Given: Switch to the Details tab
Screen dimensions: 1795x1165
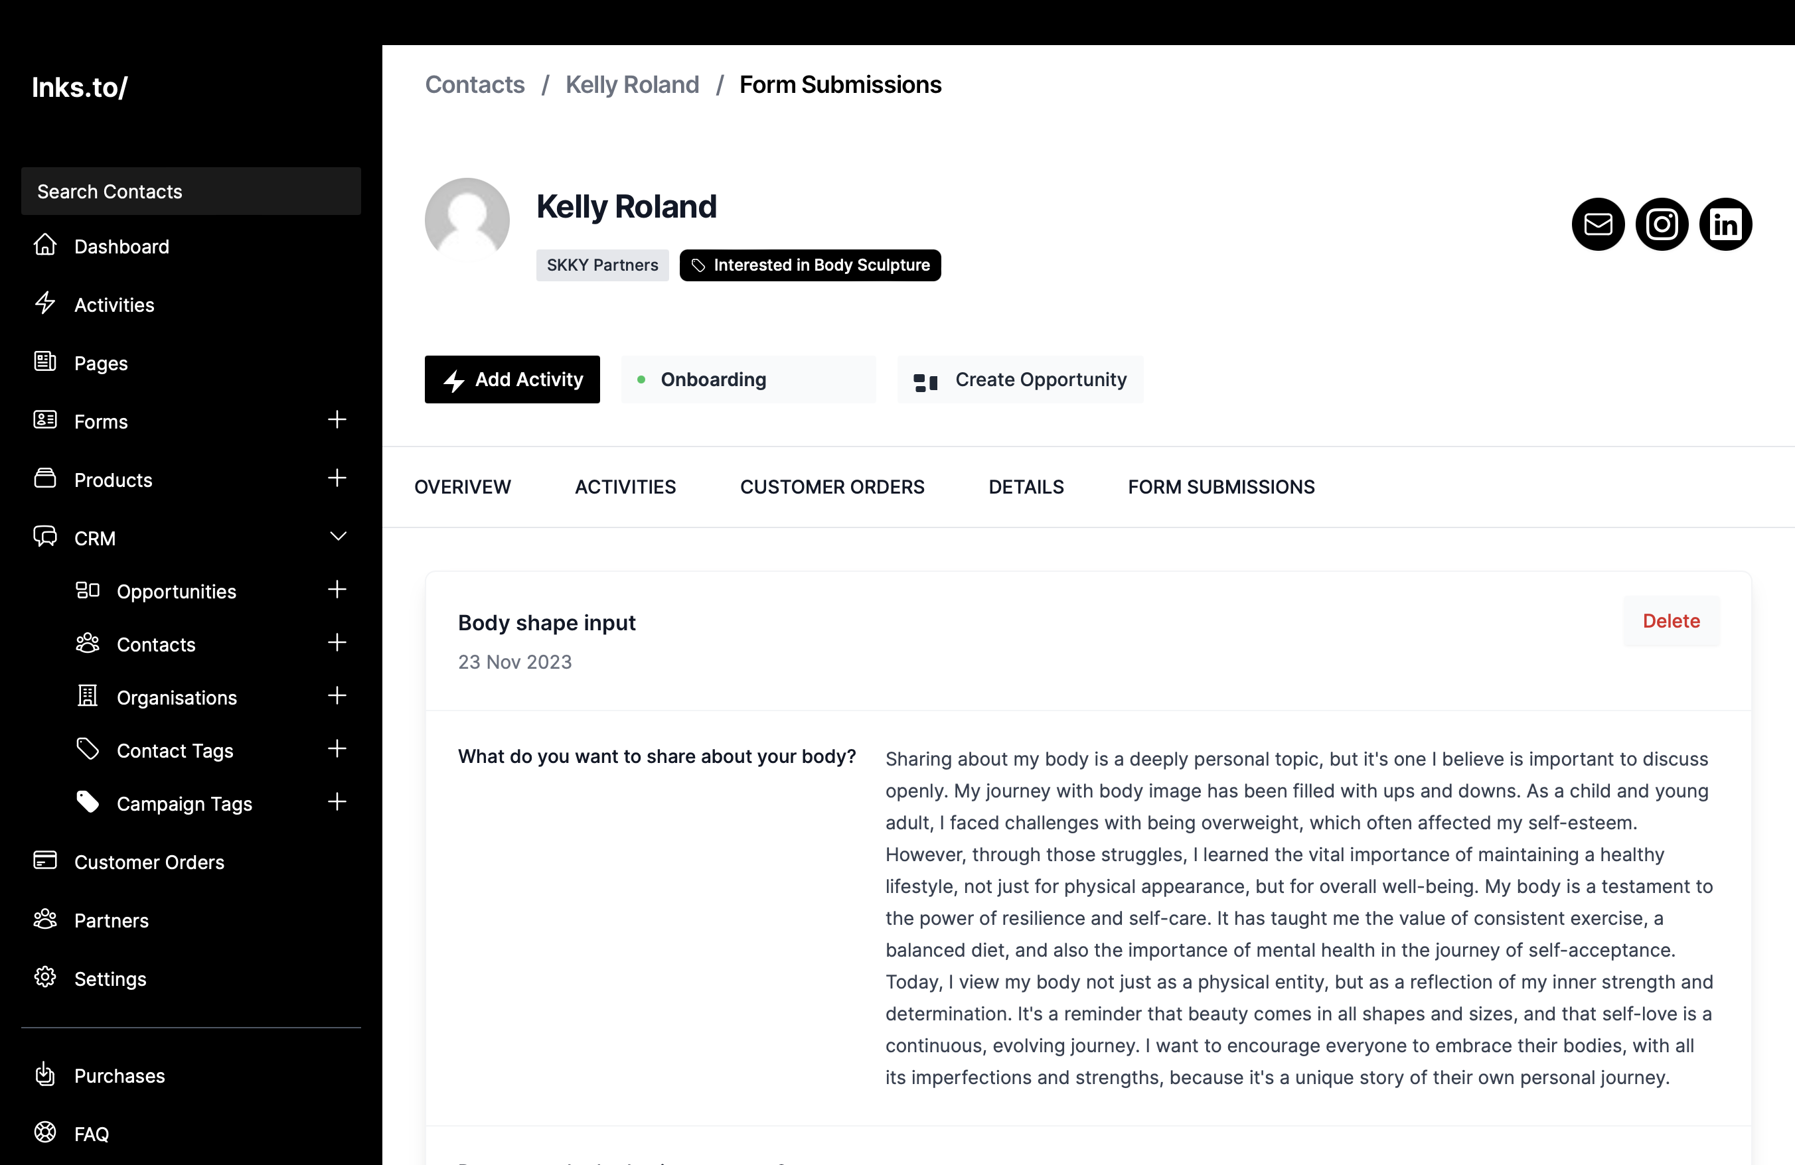Looking at the screenshot, I should click(x=1026, y=487).
